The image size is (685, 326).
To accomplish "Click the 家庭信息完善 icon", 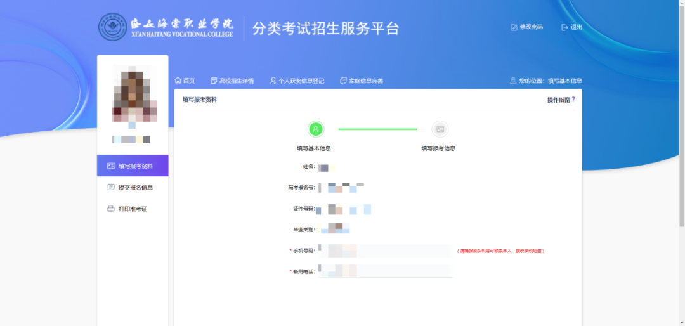I will (x=343, y=81).
